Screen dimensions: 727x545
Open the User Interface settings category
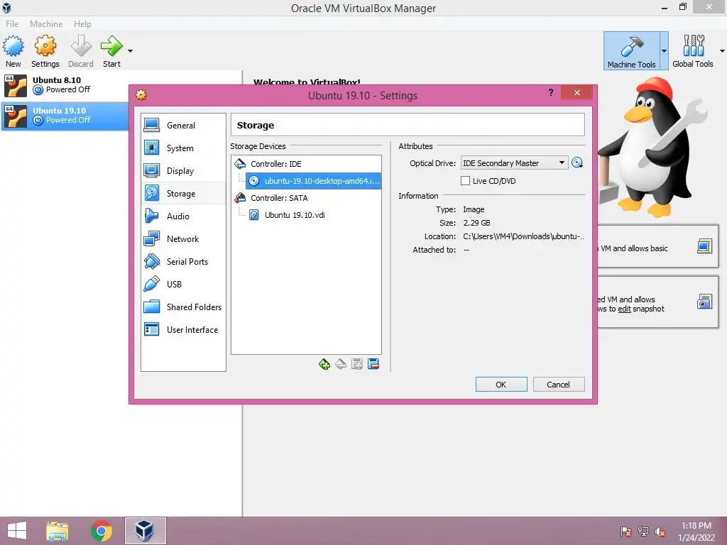pos(183,329)
